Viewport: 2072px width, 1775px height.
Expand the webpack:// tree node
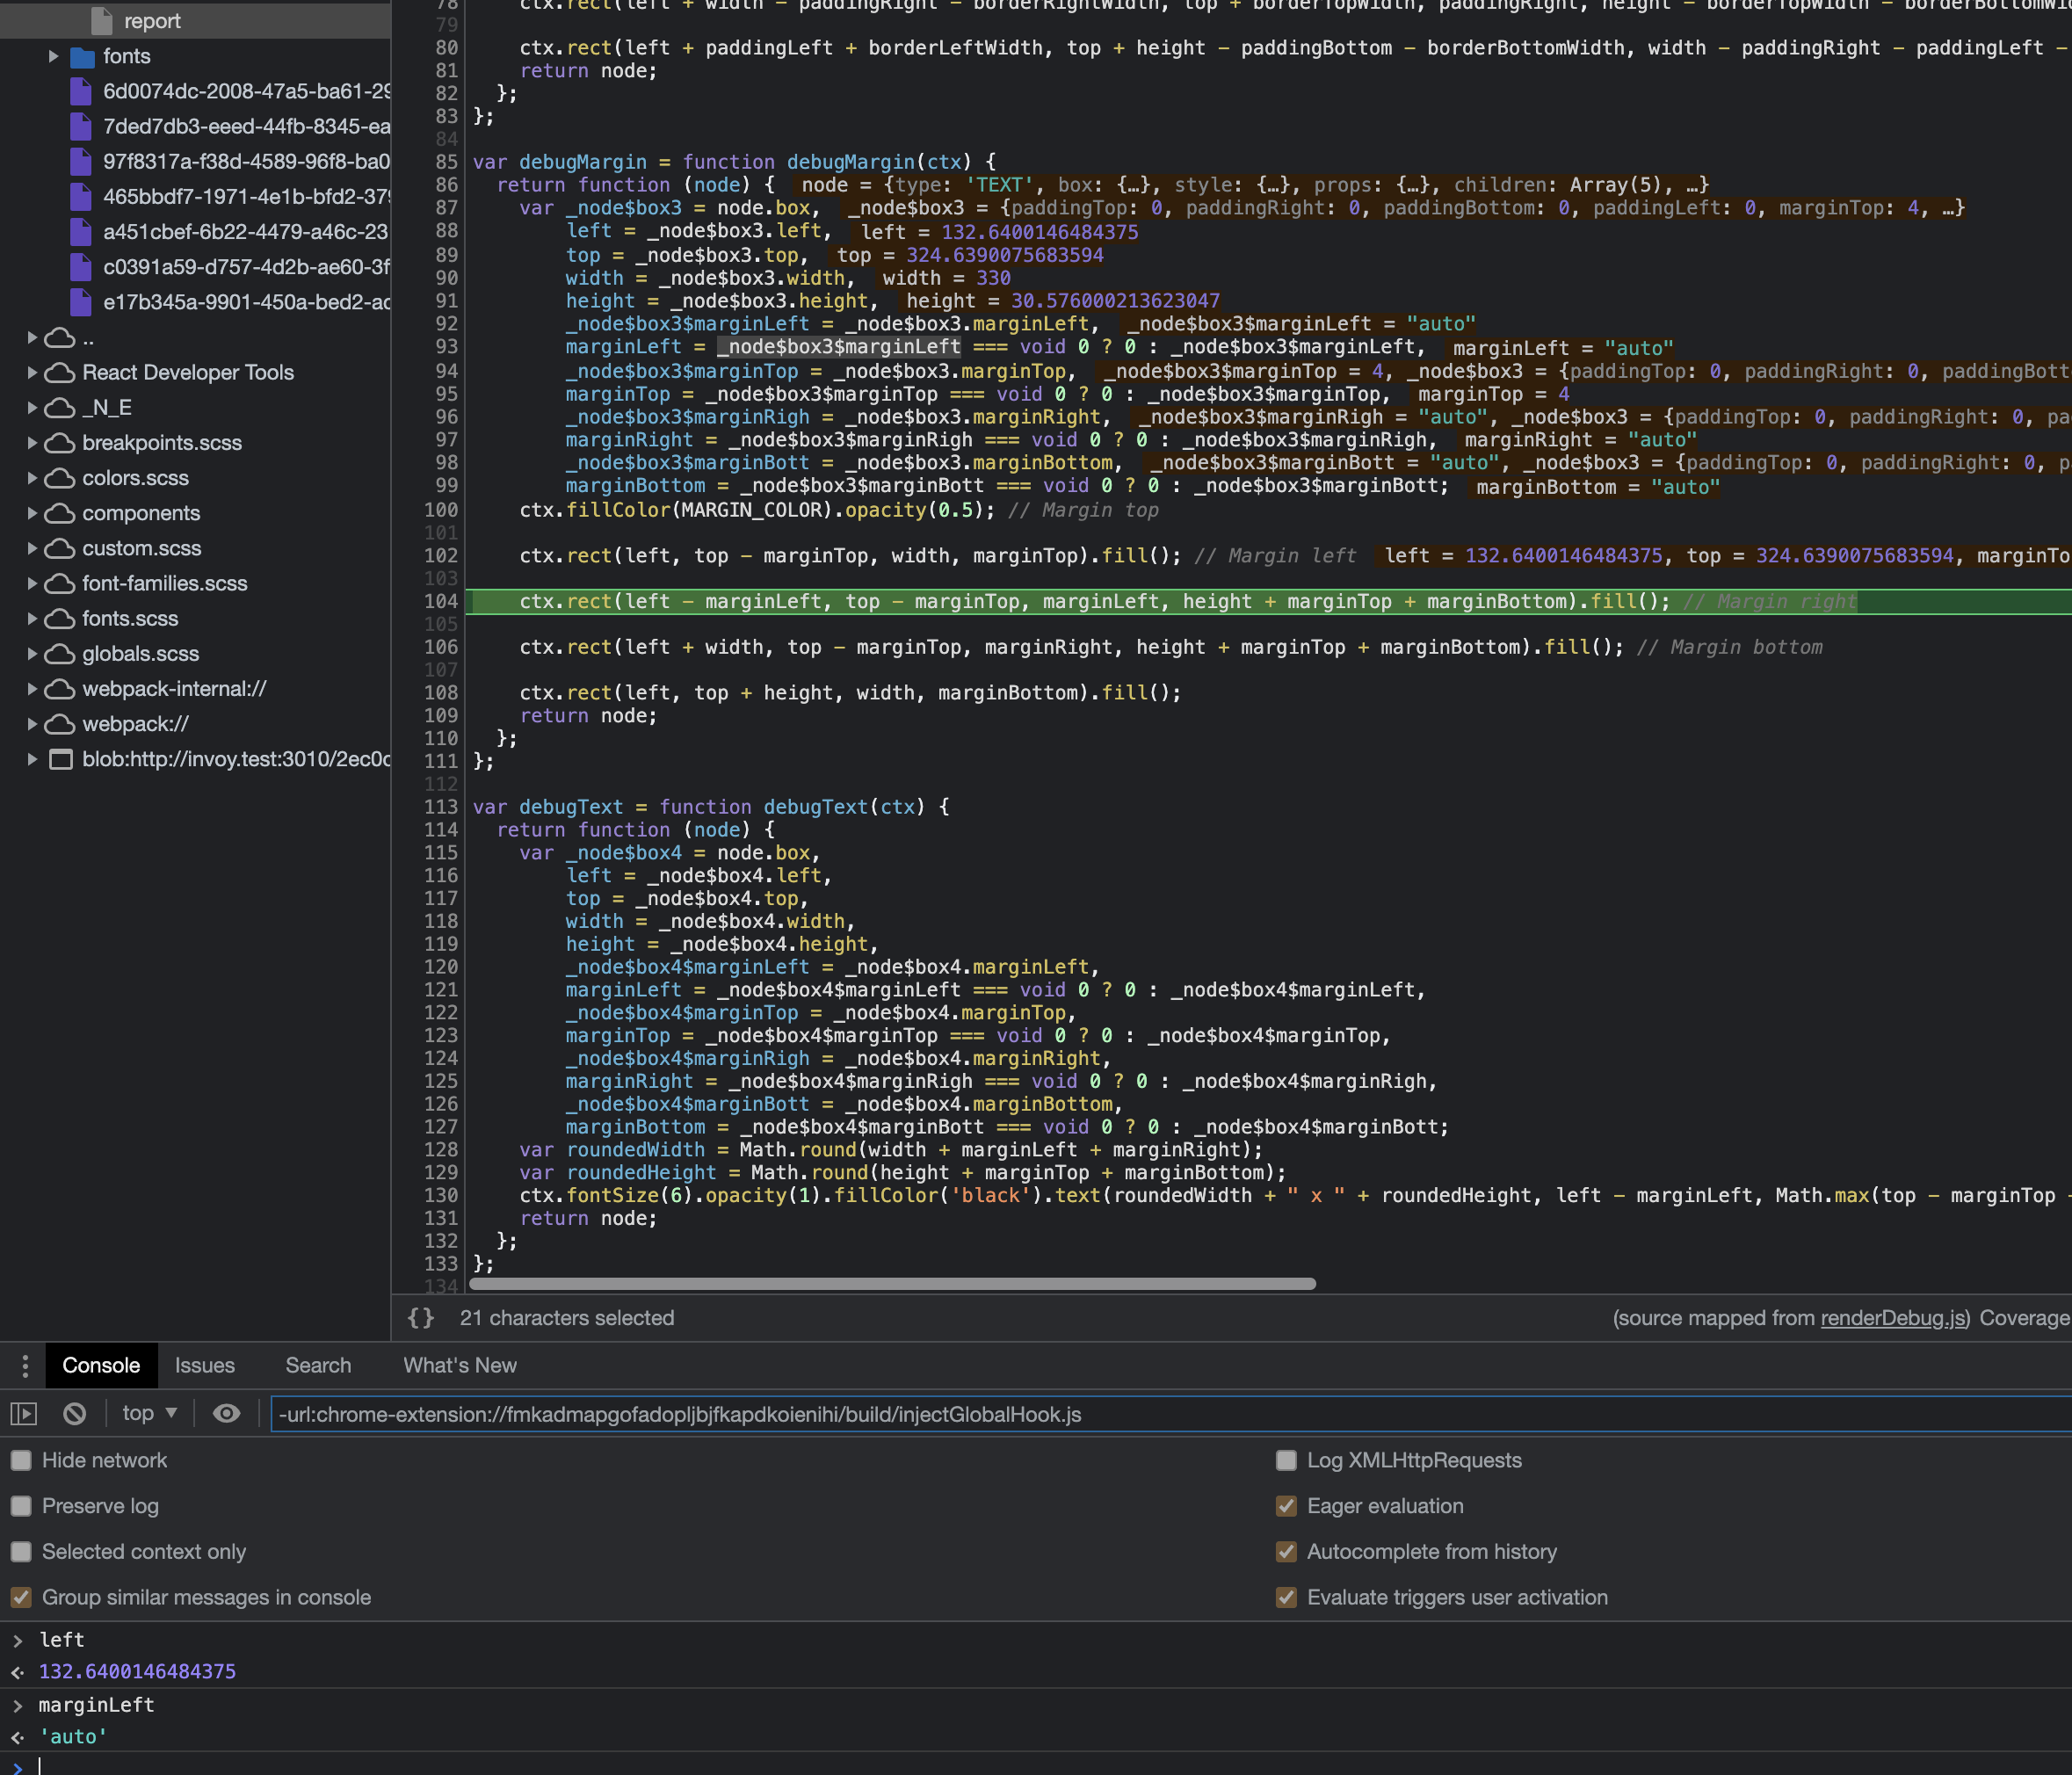(x=31, y=723)
